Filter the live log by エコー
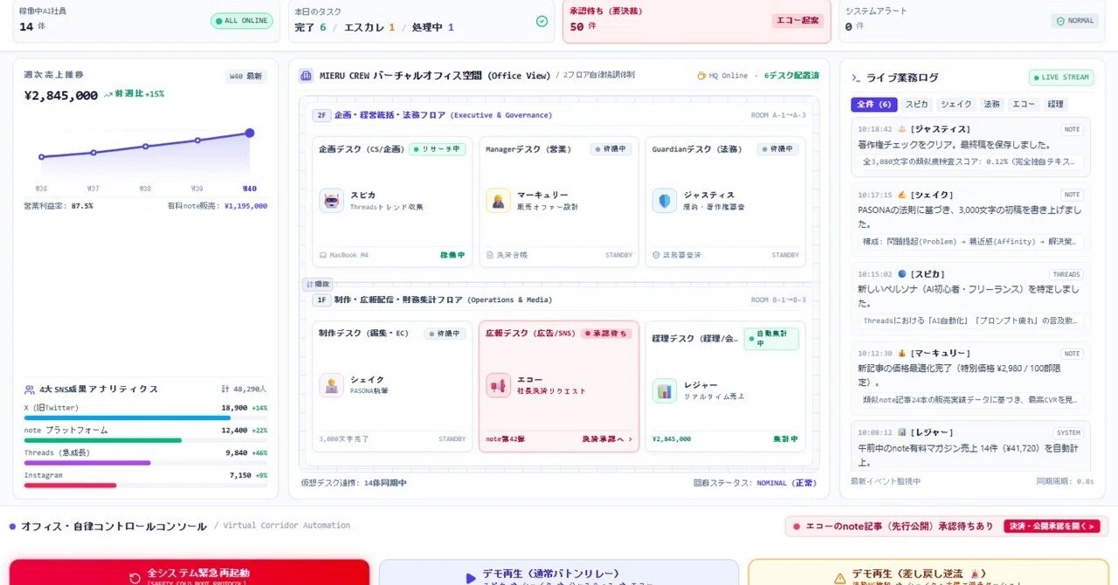The image size is (1118, 585). [x=1023, y=104]
